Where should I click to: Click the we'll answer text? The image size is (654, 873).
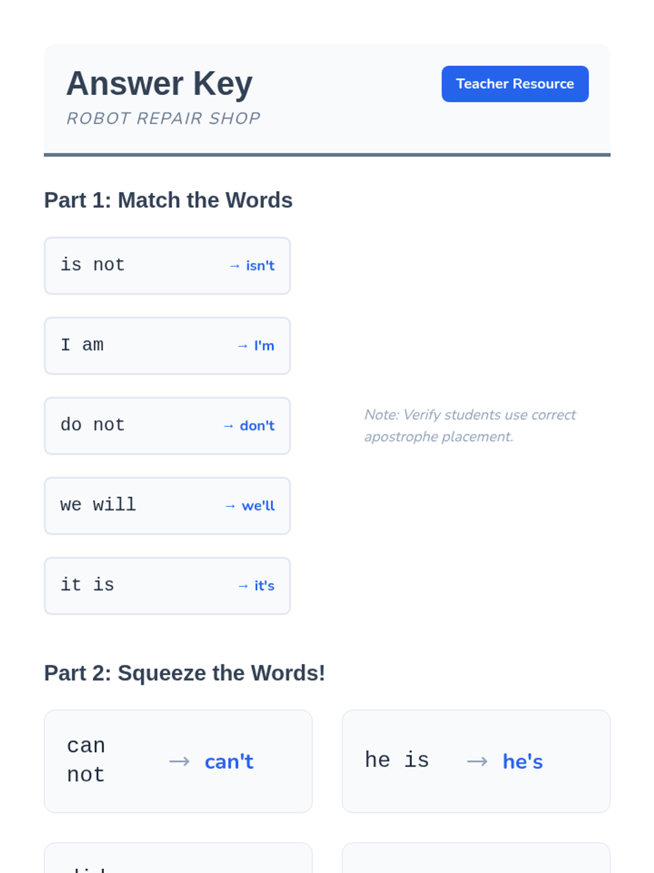(258, 506)
